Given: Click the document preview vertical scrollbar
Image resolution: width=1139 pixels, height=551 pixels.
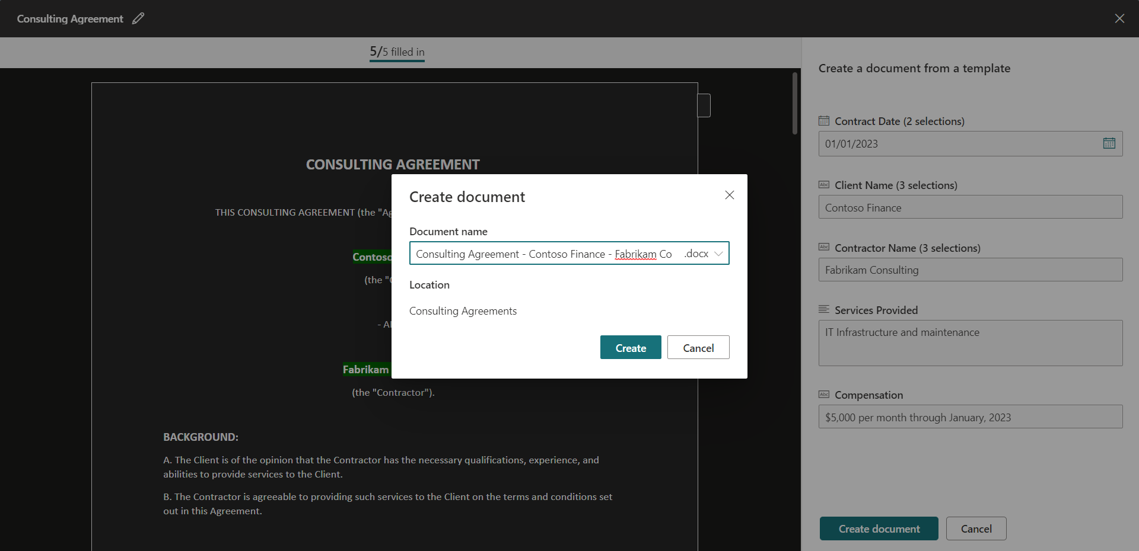Looking at the screenshot, I should (x=795, y=104).
